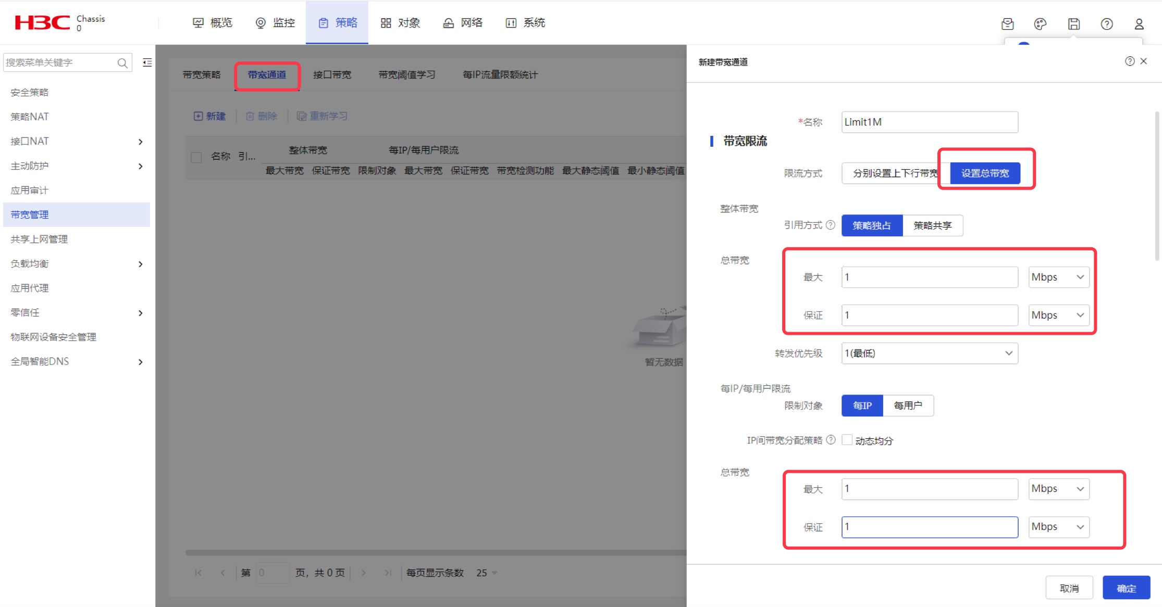Click the 删除 button
Screen dimensions: 1162x607
[262, 116]
